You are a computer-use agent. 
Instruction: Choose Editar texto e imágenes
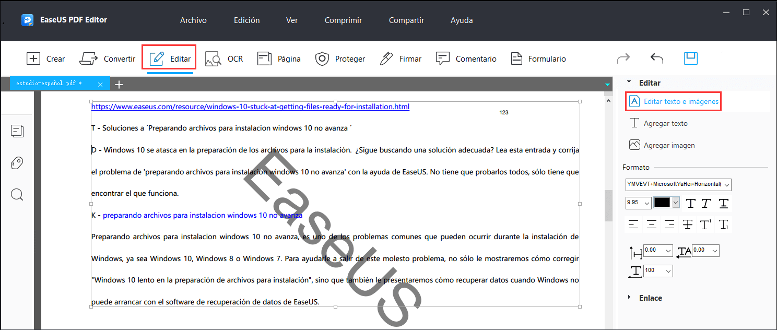tap(674, 101)
